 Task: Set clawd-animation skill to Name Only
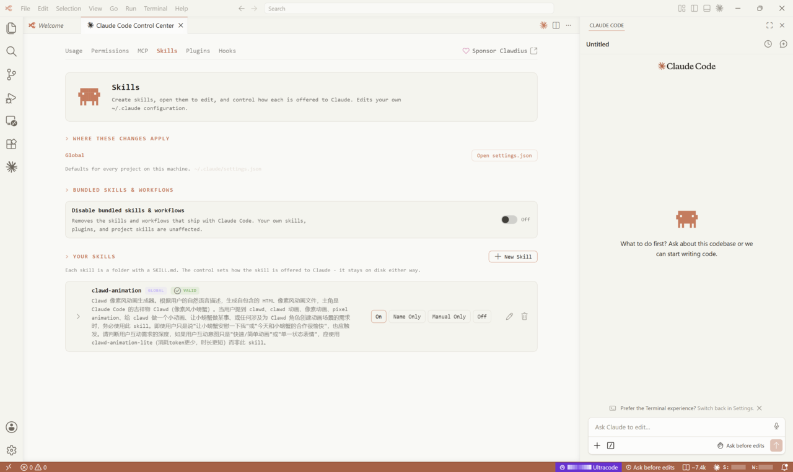tap(407, 317)
